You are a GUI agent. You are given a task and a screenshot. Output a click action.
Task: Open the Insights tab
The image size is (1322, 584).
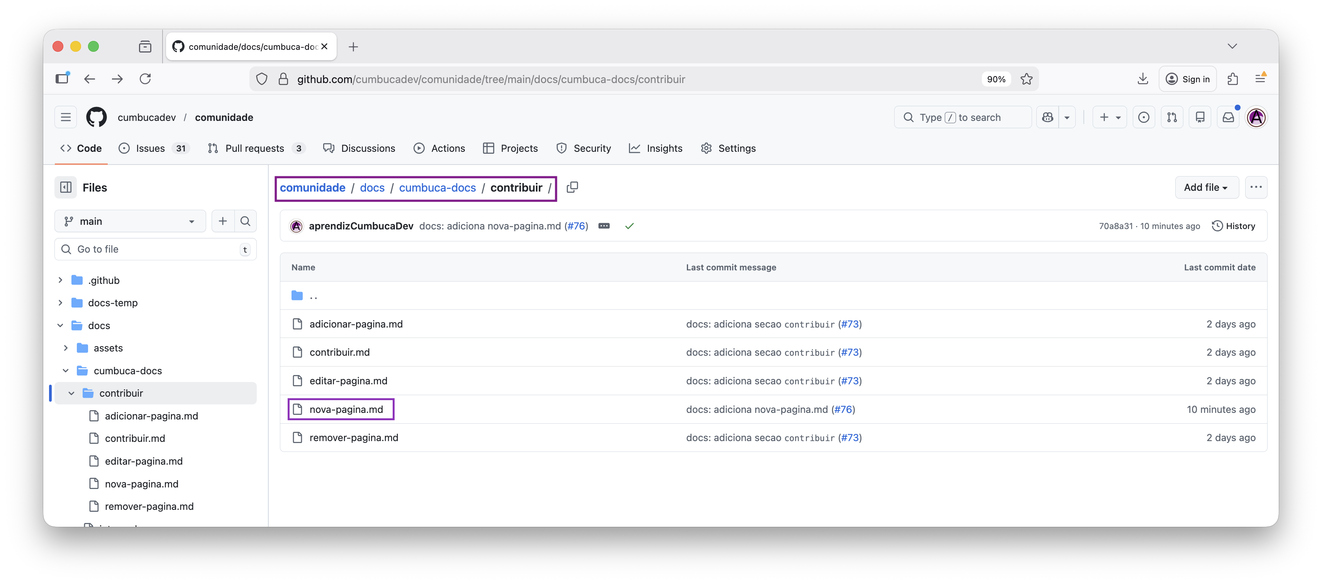[x=656, y=148]
